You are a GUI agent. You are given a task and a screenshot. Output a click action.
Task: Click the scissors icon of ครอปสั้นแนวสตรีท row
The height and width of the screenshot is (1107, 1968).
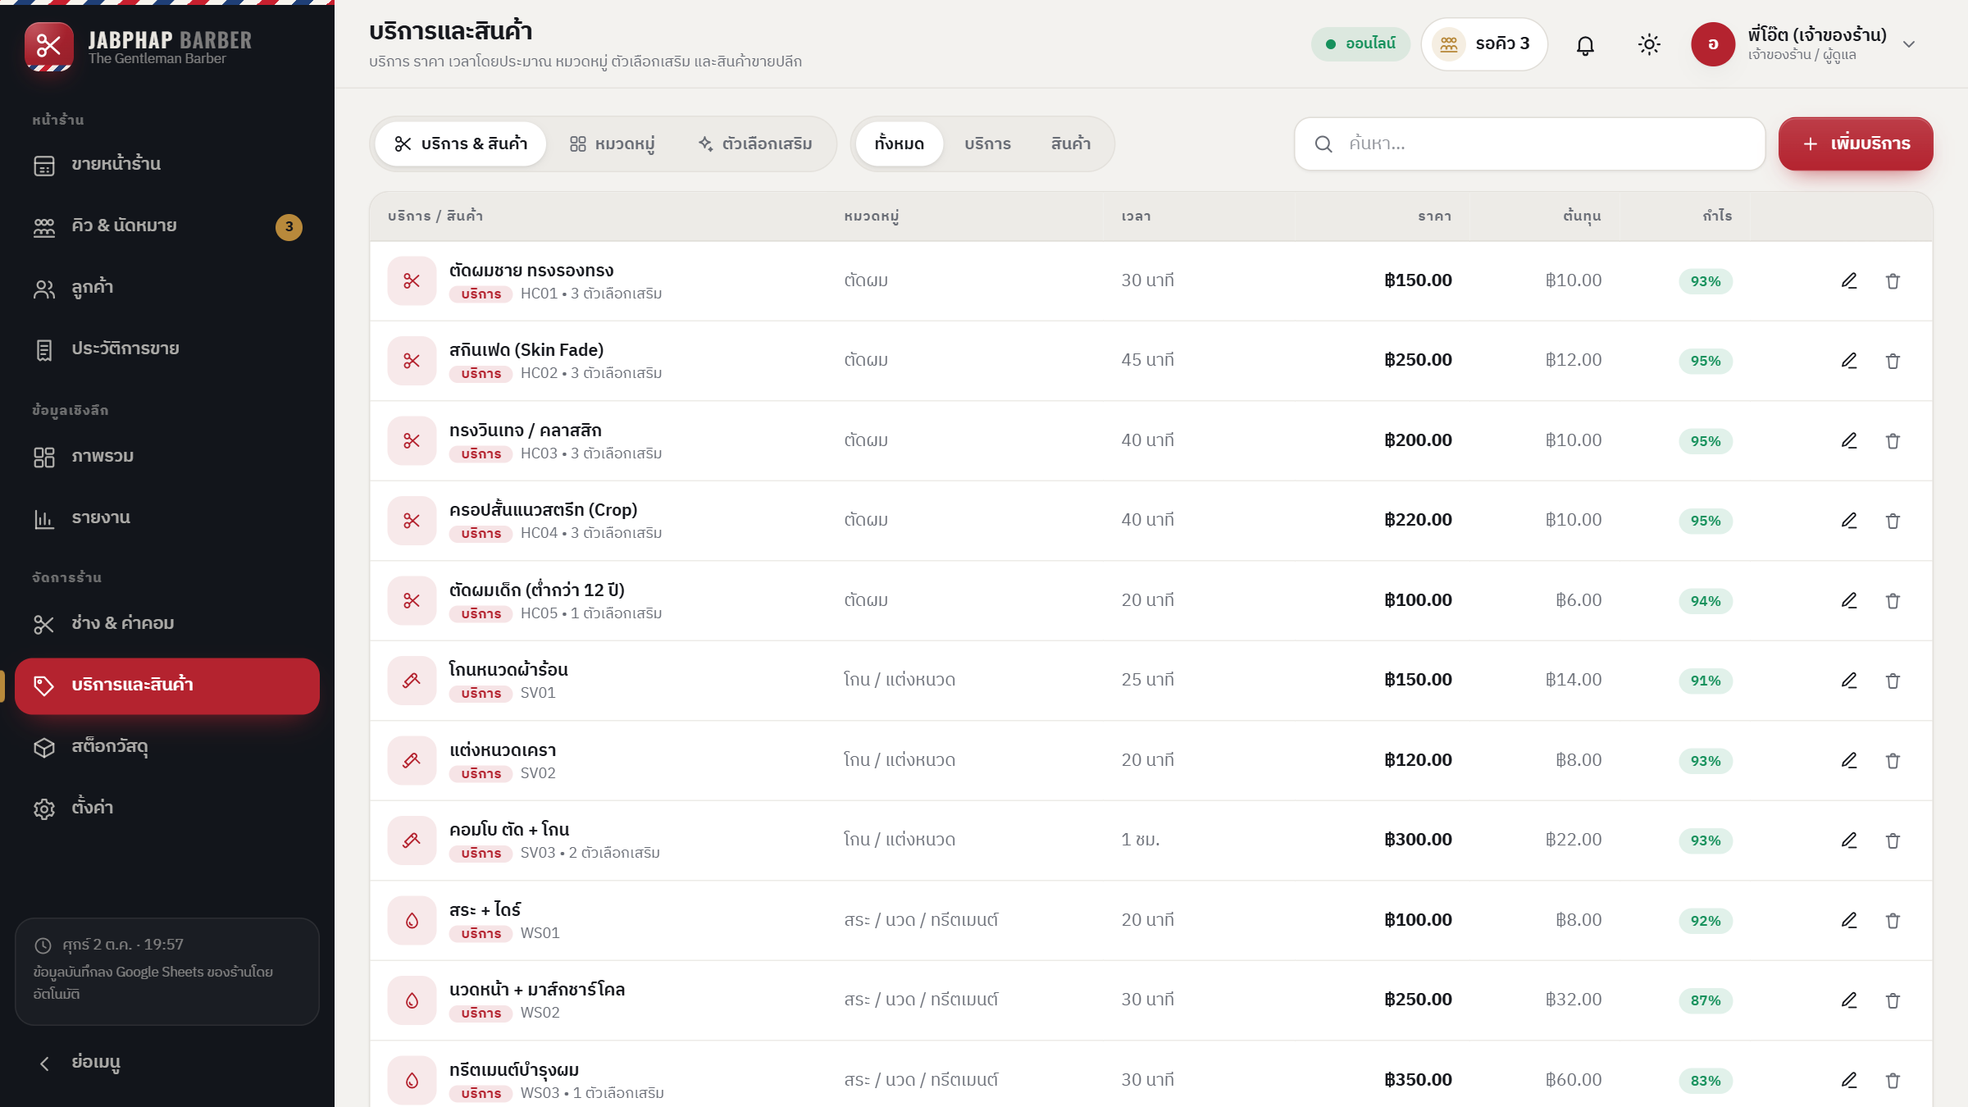[x=412, y=521]
